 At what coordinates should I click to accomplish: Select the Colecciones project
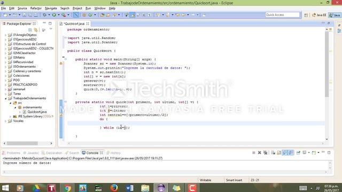click(21, 76)
